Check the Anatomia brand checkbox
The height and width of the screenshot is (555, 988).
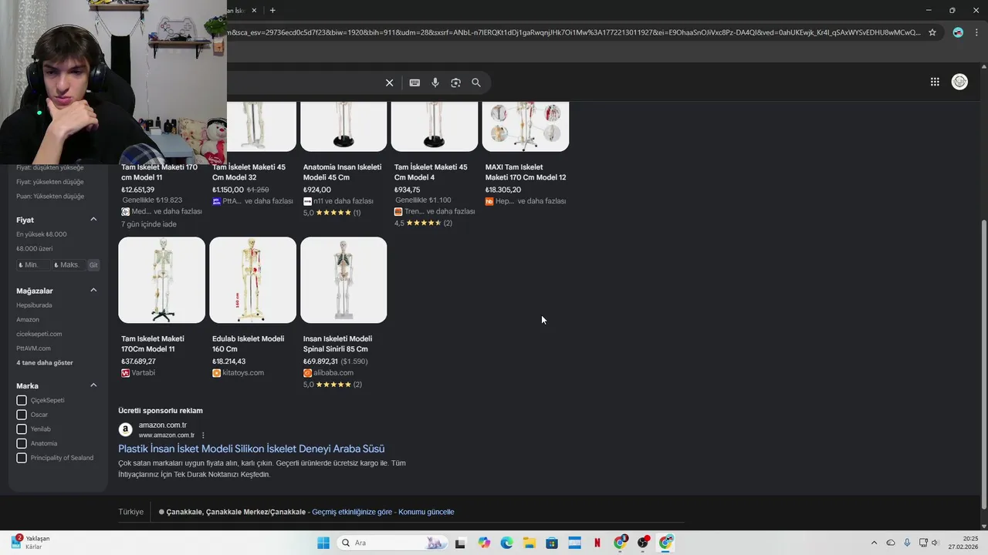click(x=22, y=443)
